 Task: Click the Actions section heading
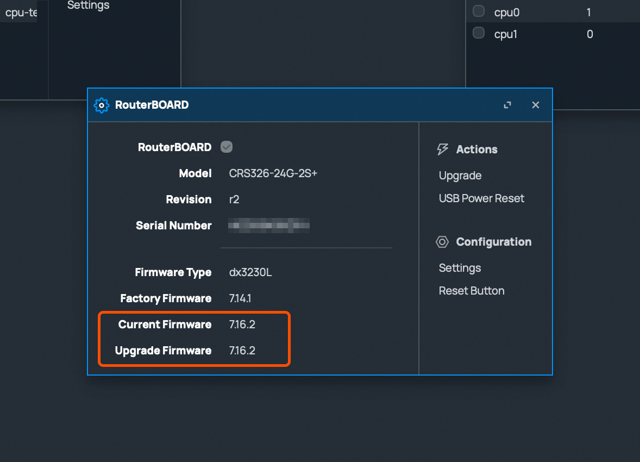[476, 149]
